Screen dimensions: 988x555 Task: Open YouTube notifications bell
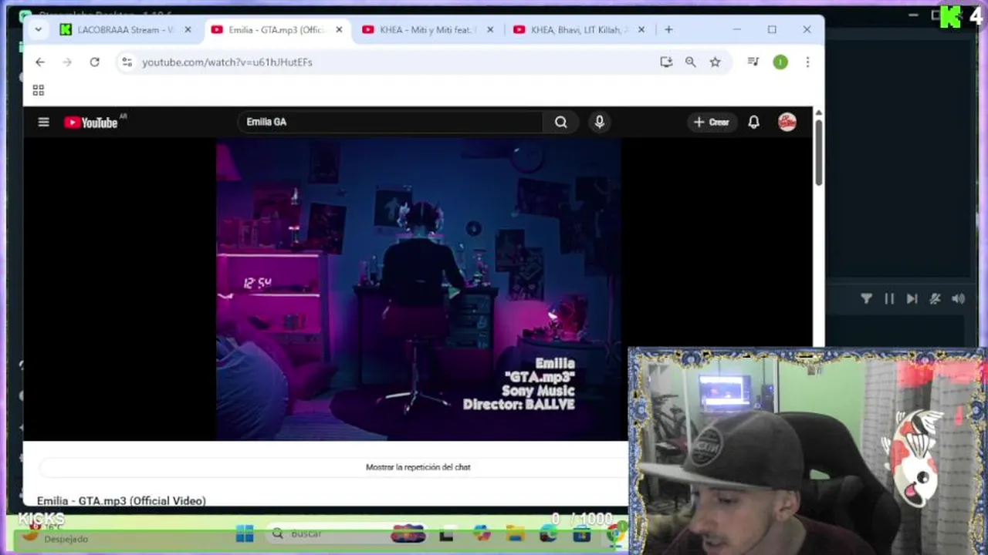[x=753, y=122]
